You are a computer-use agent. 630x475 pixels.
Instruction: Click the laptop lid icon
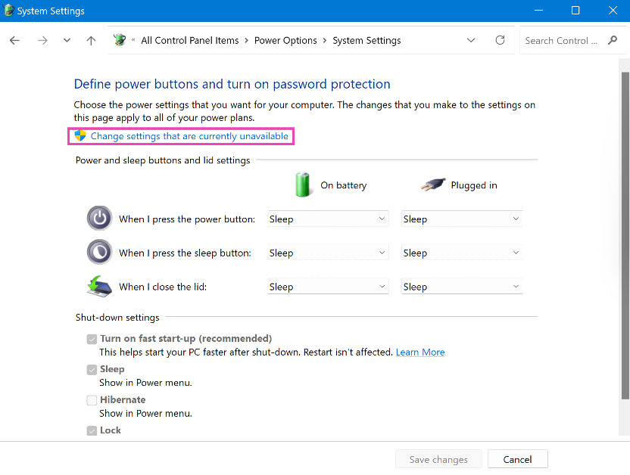99,287
